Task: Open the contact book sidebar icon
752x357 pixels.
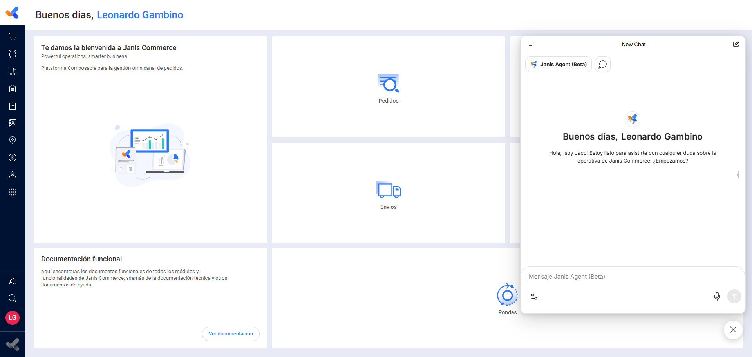Action: pos(13,123)
